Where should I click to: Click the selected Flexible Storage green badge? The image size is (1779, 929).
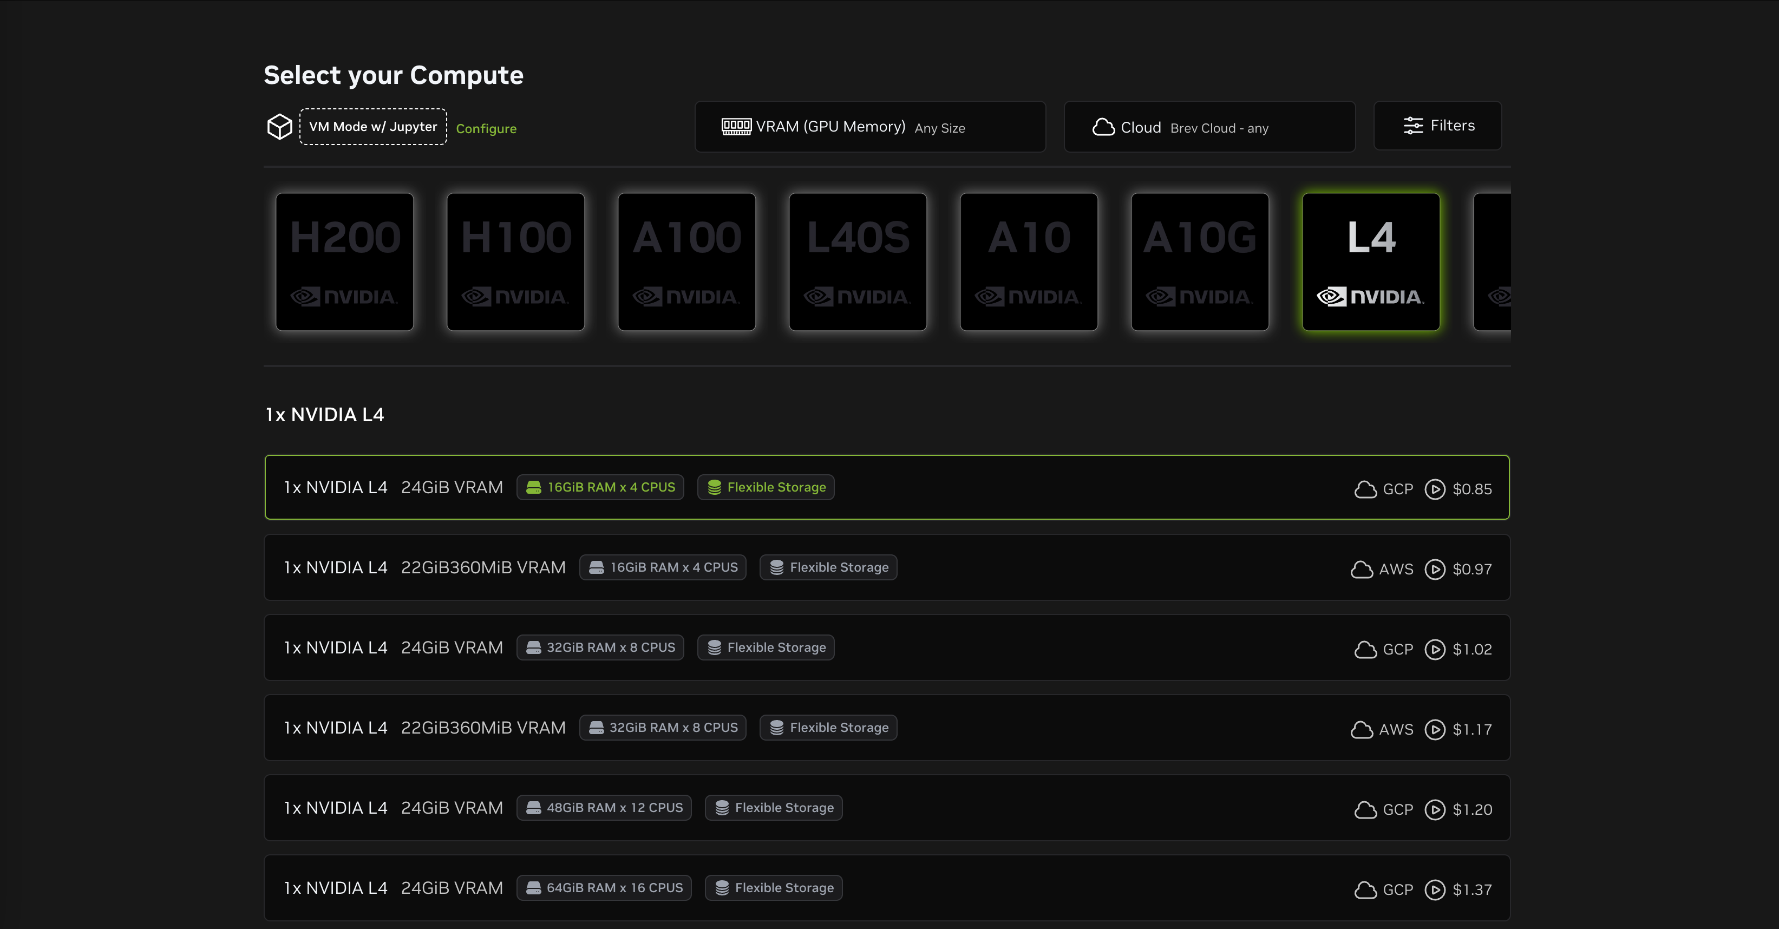(x=766, y=487)
